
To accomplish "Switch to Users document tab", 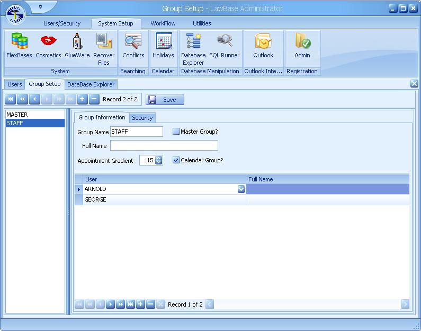I will click(15, 84).
